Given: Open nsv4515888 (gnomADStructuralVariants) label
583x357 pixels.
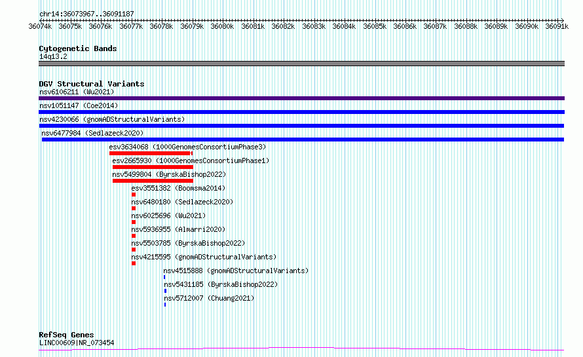Looking at the screenshot, I should [236, 271].
